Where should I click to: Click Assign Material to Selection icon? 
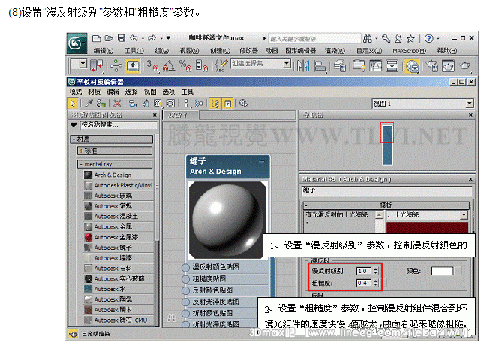coord(101,103)
